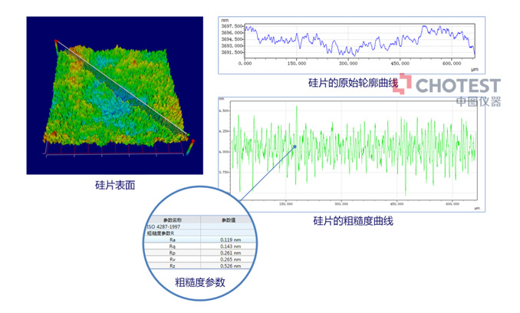Click the blue callout dot on roughness curve
Screen dimensions: 520x313
(x=293, y=147)
